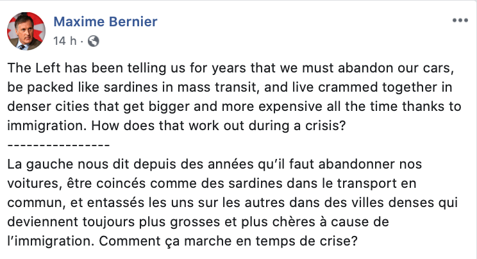The image size is (477, 259).
Task: Click the dashed separator line between paragraphs
Action: tap(58, 145)
